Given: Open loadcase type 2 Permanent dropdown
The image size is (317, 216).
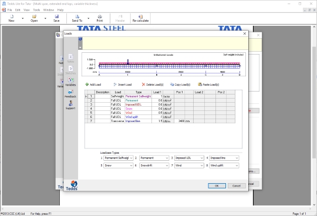Looking at the screenshot, I should 154,158.
